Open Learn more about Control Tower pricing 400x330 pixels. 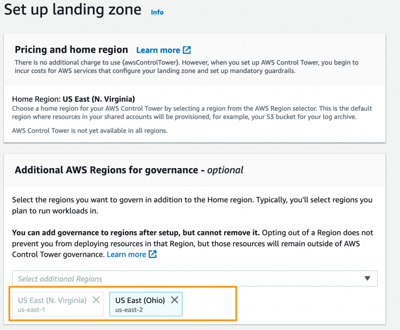(x=159, y=50)
